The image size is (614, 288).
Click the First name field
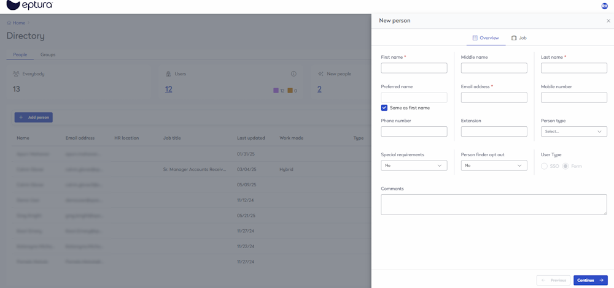[x=414, y=68]
